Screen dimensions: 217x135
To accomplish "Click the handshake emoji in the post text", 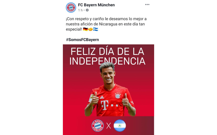I will tap(90, 29).
